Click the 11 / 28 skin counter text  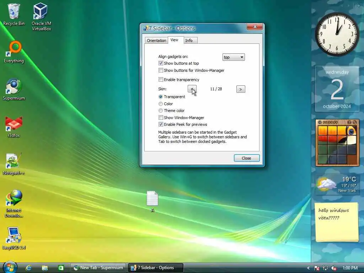[216, 89]
